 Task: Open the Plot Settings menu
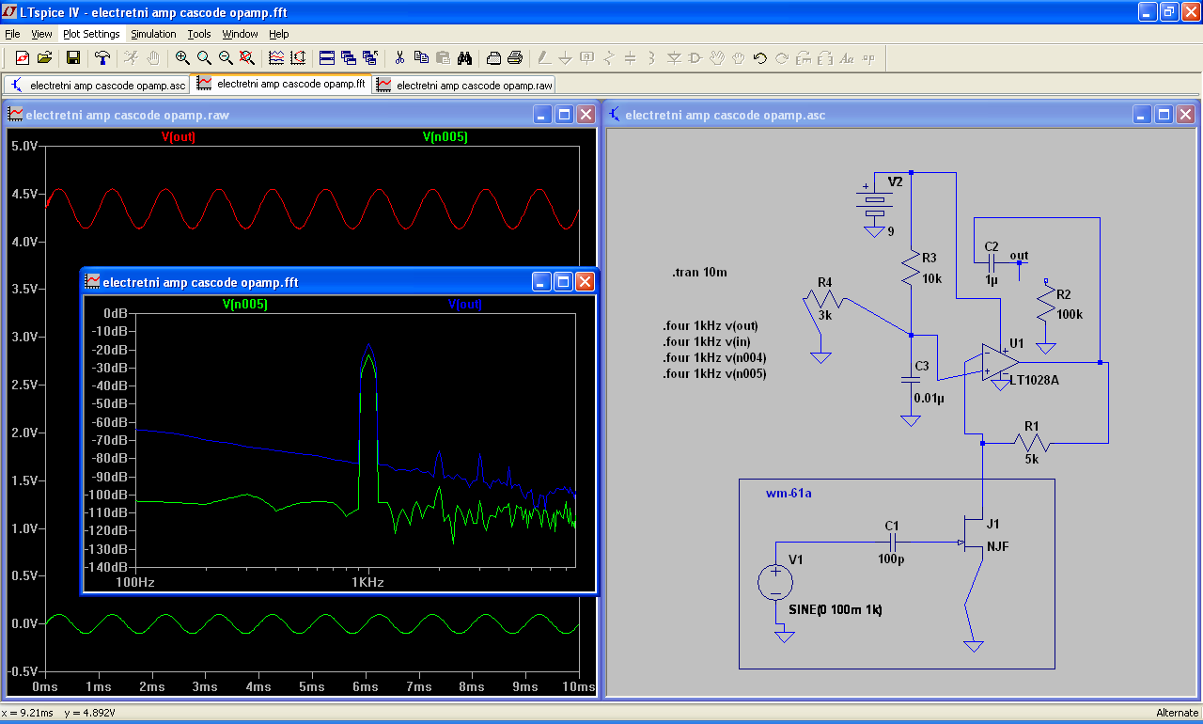pos(91,34)
